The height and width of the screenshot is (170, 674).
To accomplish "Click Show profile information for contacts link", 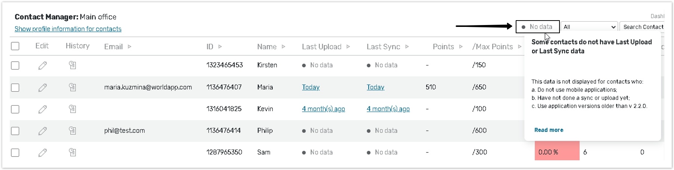I will click(68, 29).
